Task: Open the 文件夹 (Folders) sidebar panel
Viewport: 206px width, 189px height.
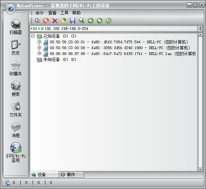Action: point(15,109)
